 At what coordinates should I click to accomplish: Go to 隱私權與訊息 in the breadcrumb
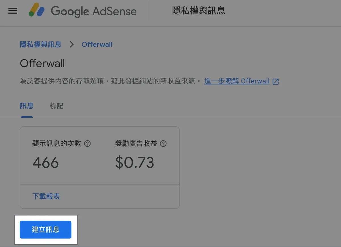[x=41, y=44]
